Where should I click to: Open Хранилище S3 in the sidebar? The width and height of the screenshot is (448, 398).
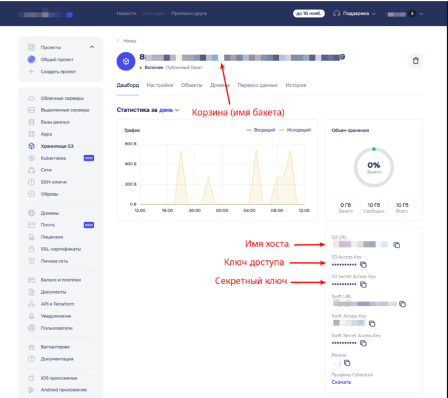[57, 146]
